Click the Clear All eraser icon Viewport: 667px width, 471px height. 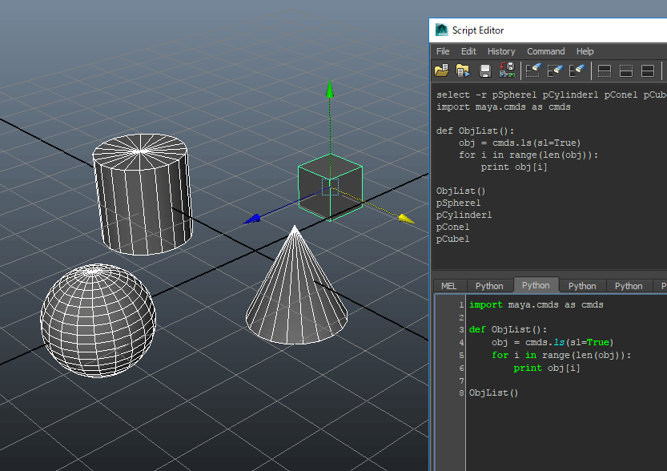click(x=577, y=71)
